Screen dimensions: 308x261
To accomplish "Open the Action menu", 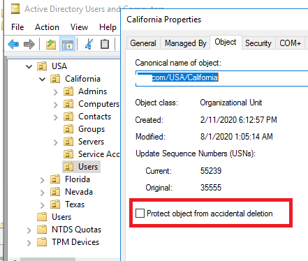I will coord(47,27).
